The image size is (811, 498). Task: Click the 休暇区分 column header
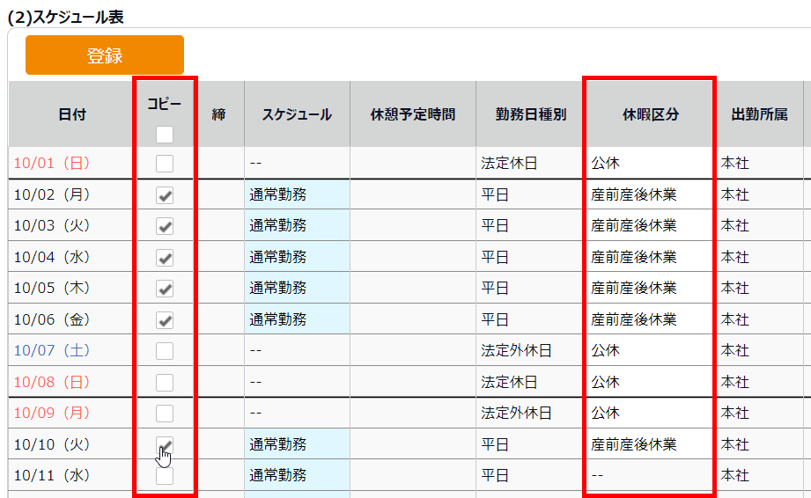pyautogui.click(x=651, y=114)
